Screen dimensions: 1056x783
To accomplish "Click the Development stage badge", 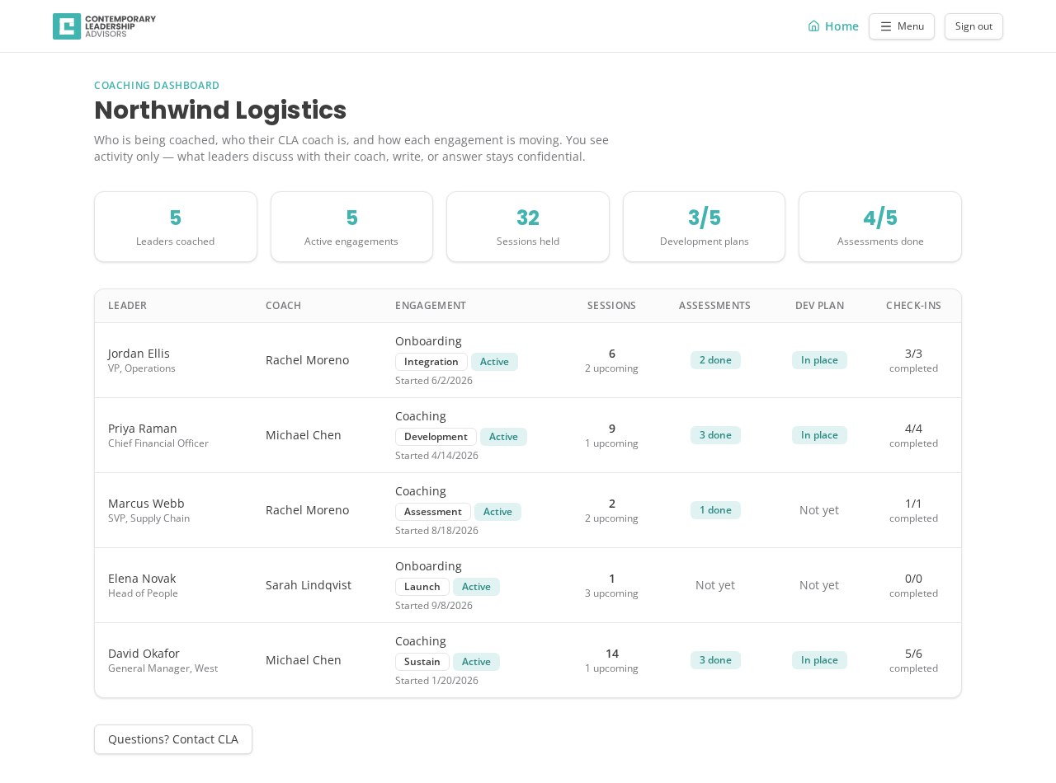I will tap(436, 437).
